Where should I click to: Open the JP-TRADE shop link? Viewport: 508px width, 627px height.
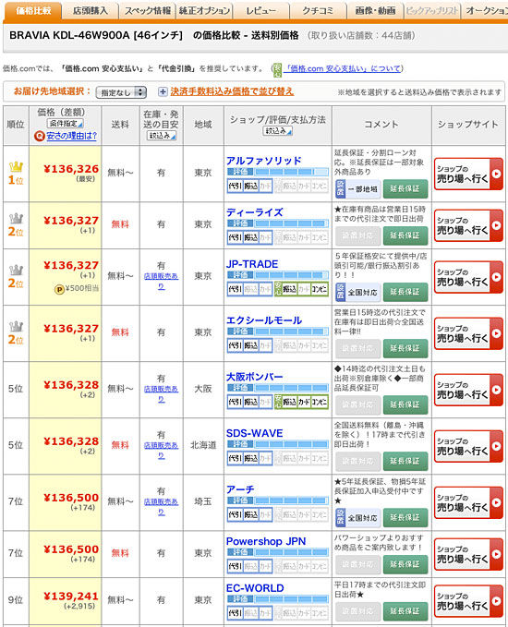click(x=252, y=264)
